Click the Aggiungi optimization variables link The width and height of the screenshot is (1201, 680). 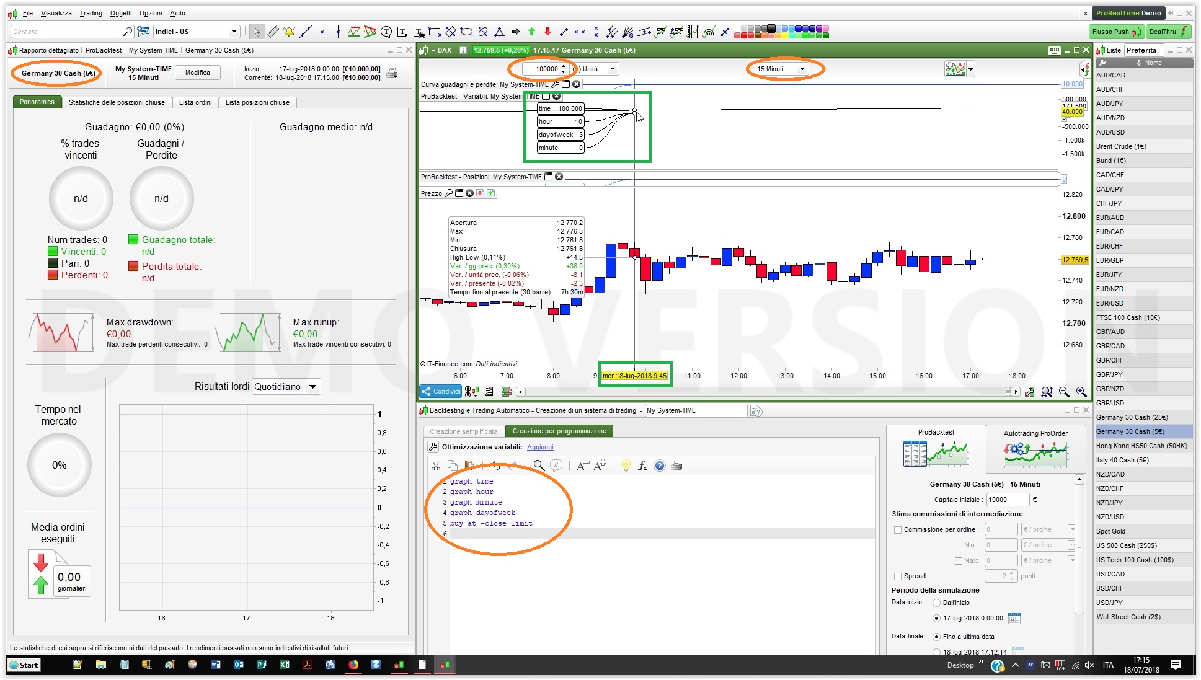pos(539,447)
